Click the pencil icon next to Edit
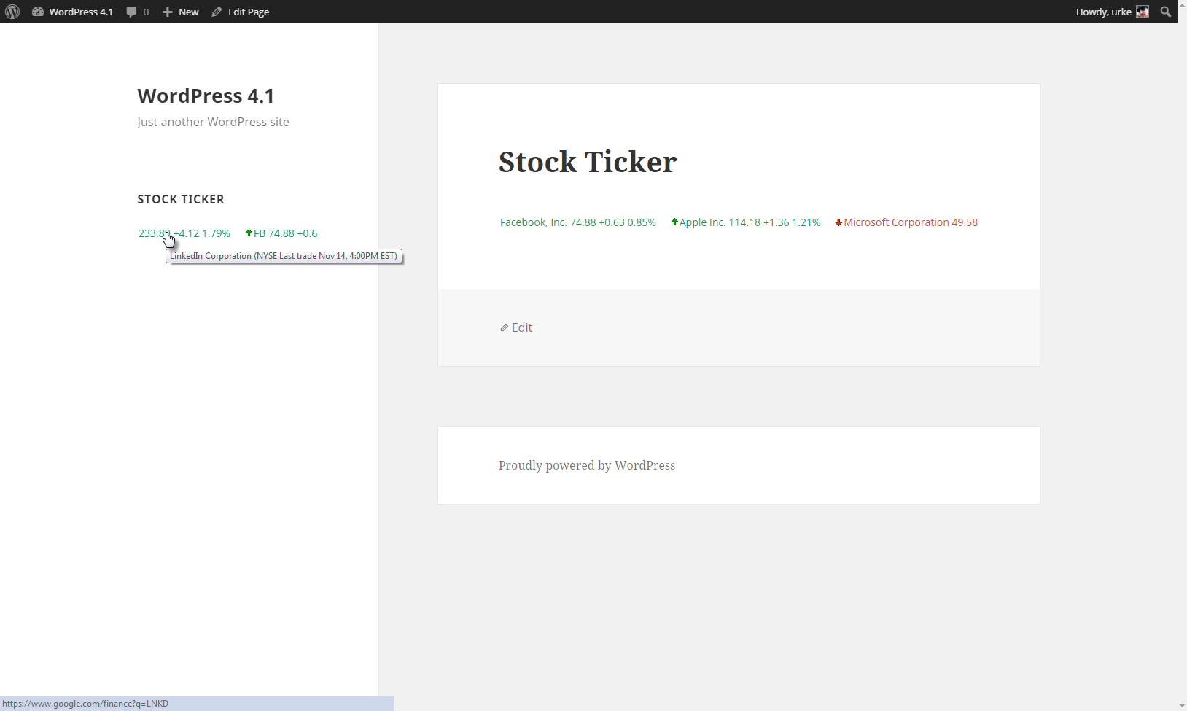1187x711 pixels. (x=504, y=327)
